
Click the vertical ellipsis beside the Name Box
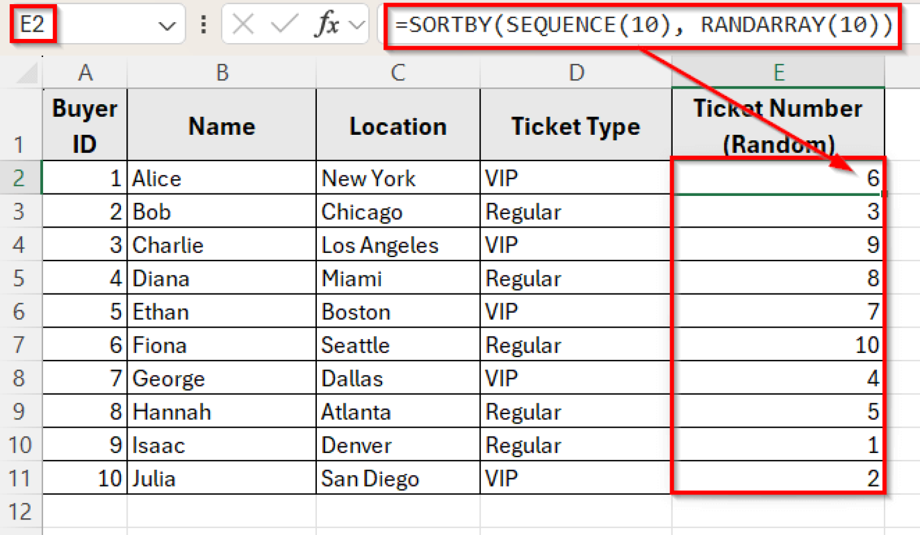tap(203, 25)
